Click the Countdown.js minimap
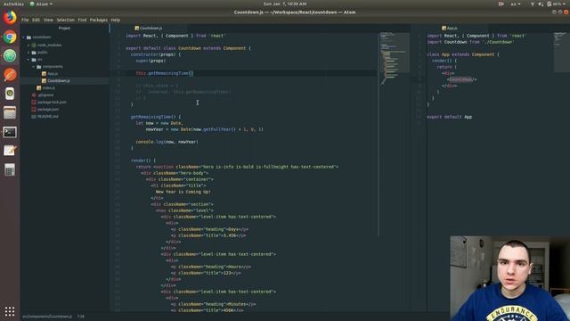 (394, 58)
